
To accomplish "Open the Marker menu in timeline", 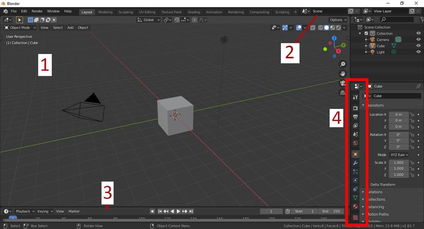I will point(74,211).
